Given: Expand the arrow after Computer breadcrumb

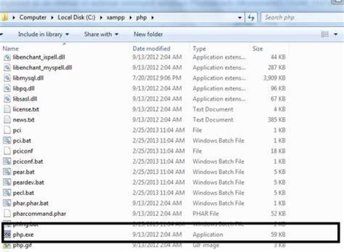Looking at the screenshot, I should (52, 18).
